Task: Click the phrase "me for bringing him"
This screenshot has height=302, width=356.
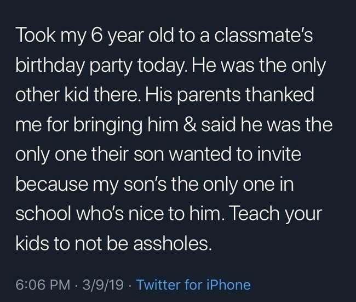Action: click(x=97, y=126)
